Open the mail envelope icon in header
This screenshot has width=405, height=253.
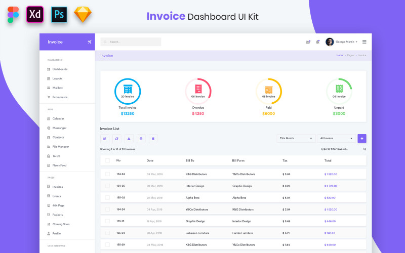pyautogui.click(x=308, y=42)
